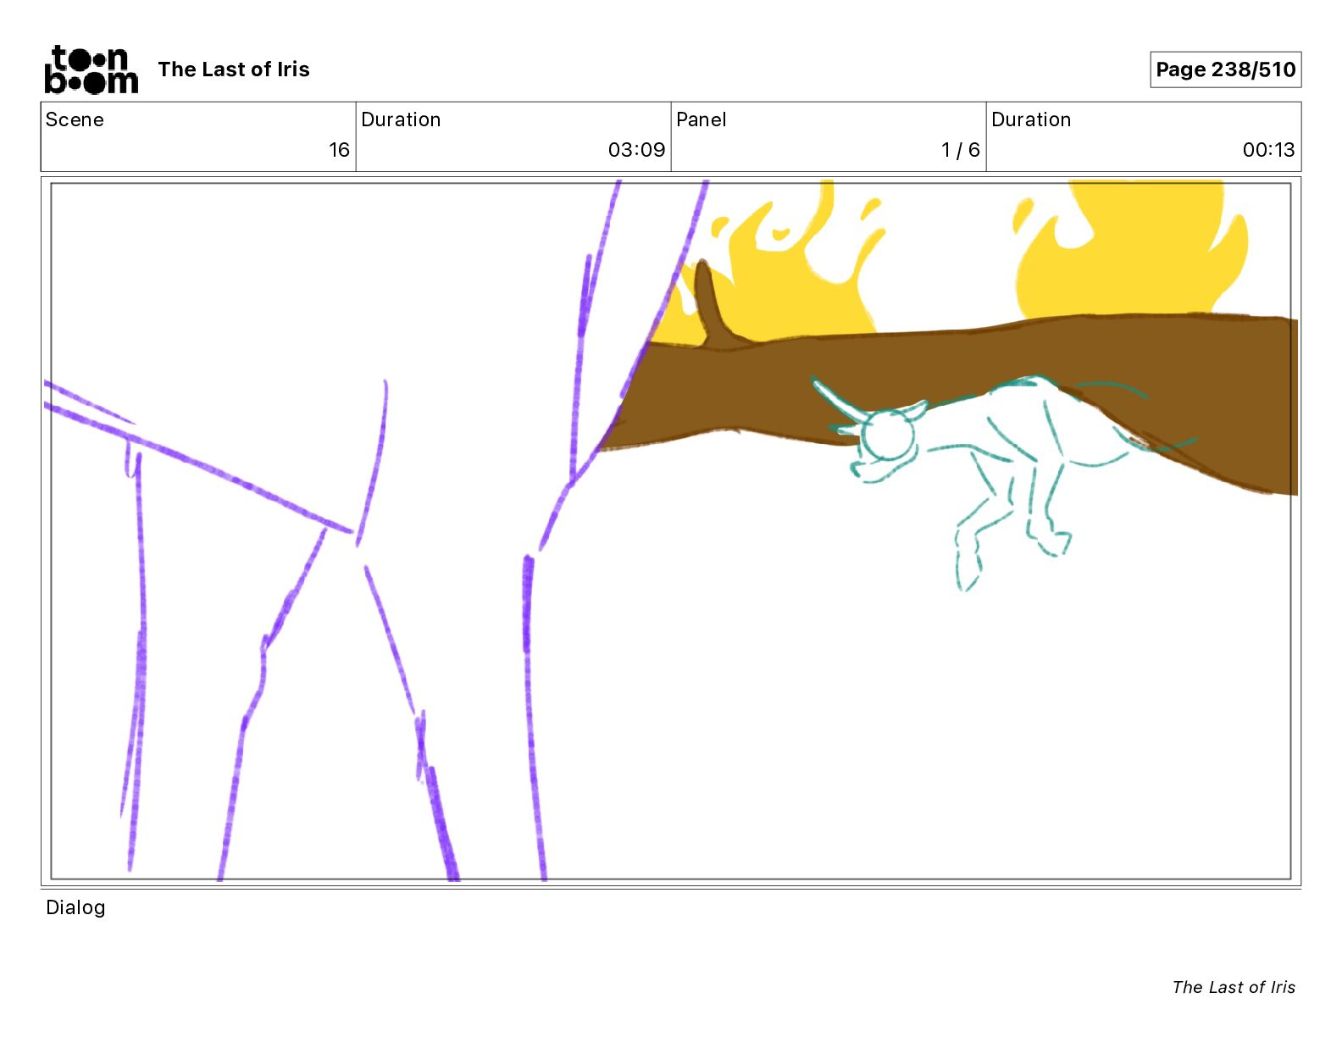Select the bold header title "The Last of Iris"
The image size is (1342, 1037).
coord(234,69)
